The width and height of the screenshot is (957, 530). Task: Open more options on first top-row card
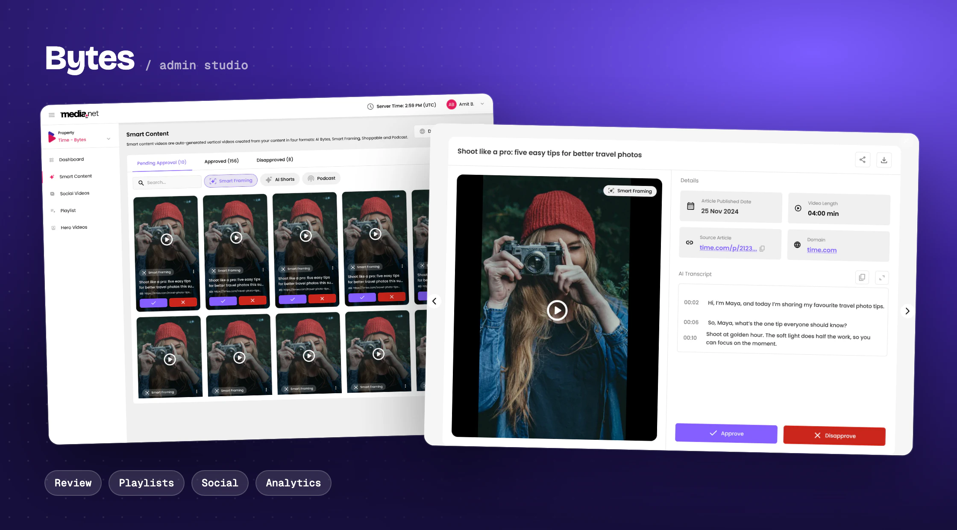point(194,271)
